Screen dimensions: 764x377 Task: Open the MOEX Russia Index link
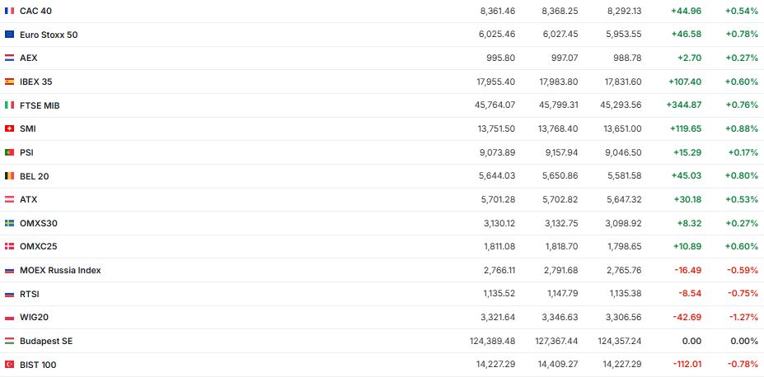[60, 270]
